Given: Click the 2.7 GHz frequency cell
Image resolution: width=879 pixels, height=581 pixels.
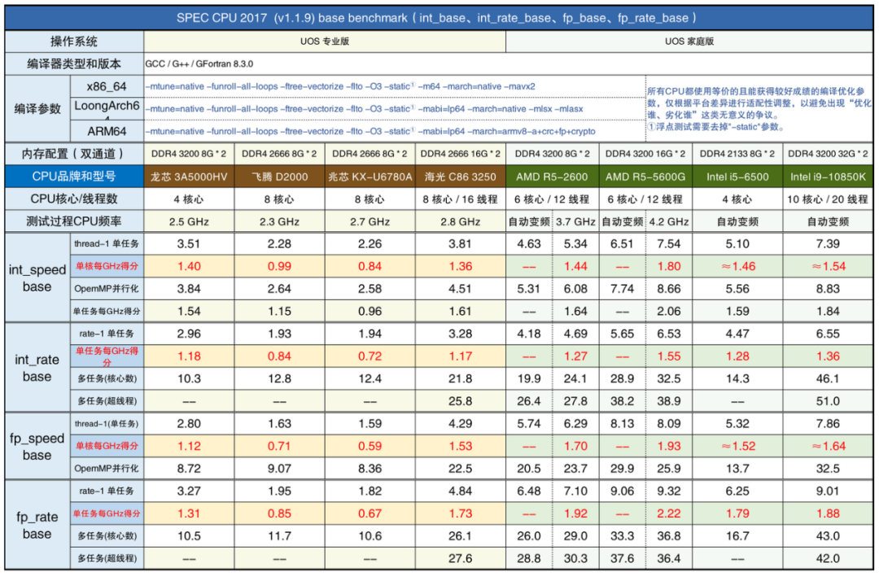Looking at the screenshot, I should (370, 221).
